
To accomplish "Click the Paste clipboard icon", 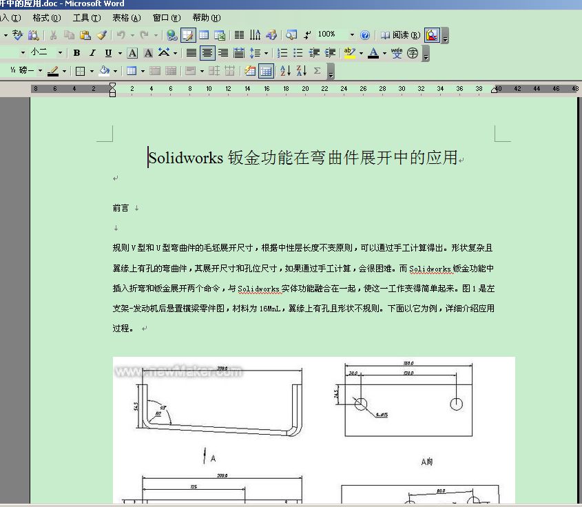I will (85, 35).
